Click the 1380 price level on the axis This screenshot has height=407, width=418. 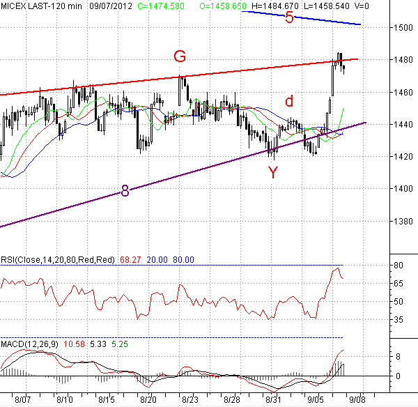[x=400, y=222]
